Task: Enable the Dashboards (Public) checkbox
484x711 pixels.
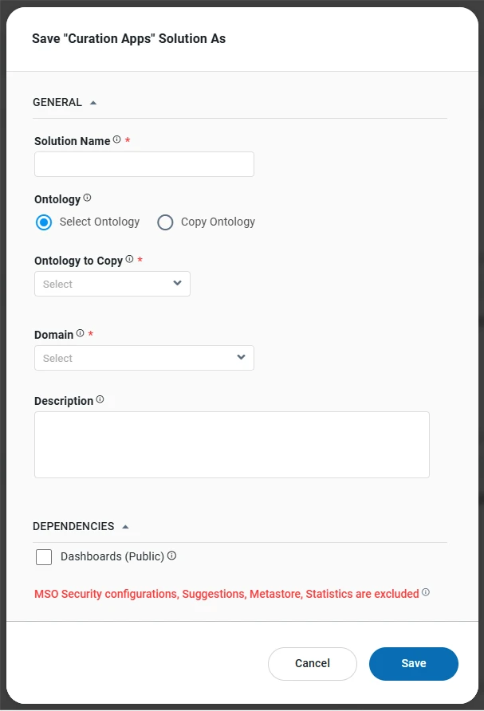Action: pyautogui.click(x=44, y=557)
